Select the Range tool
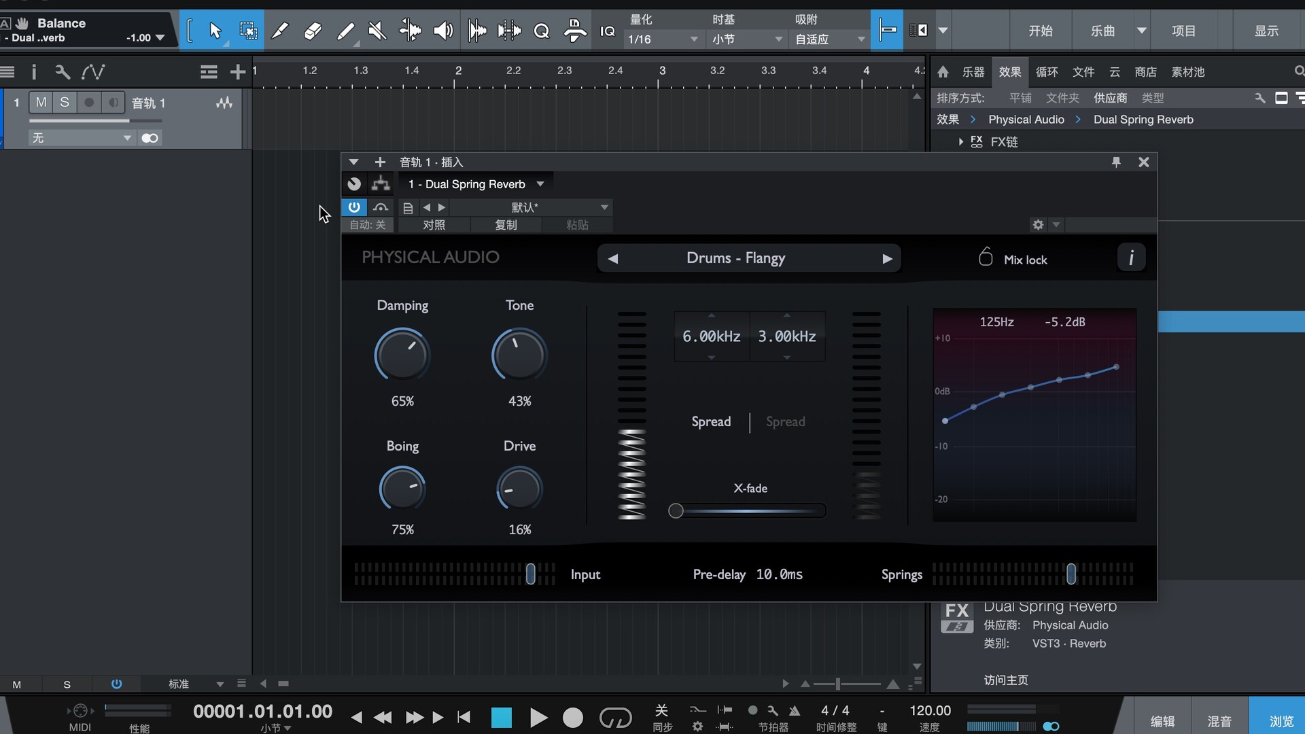The width and height of the screenshot is (1305, 734). 248,31
